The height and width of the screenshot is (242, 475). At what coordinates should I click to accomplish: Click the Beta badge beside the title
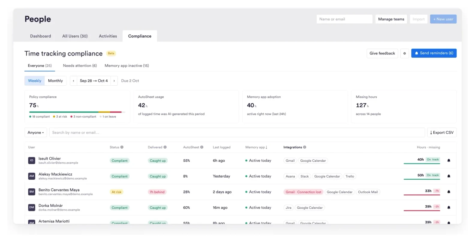click(x=111, y=53)
